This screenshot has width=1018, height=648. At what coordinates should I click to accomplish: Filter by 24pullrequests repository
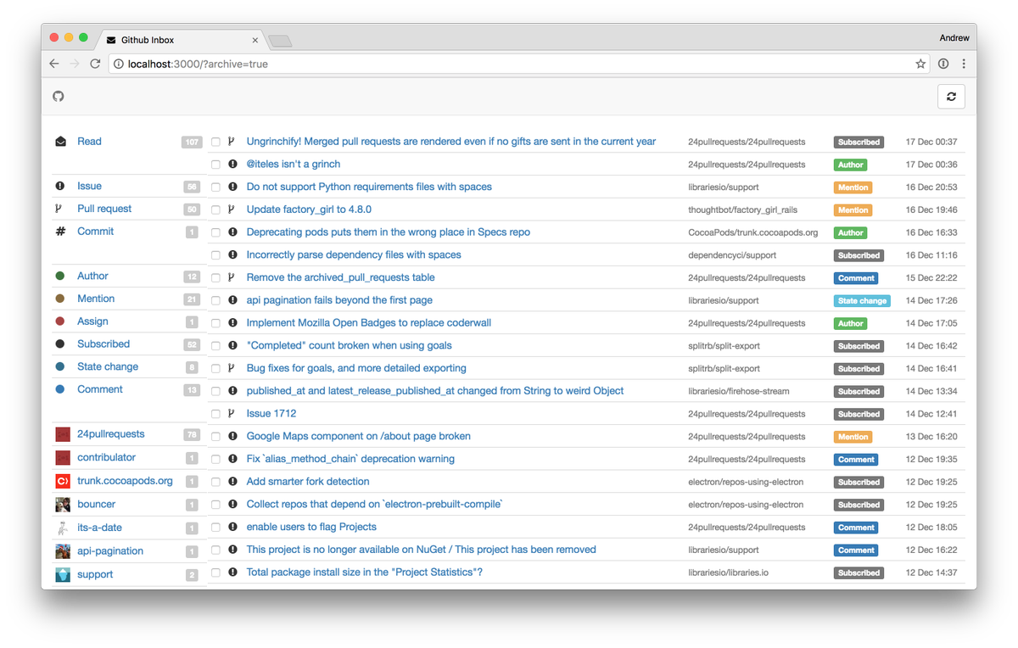tap(111, 433)
